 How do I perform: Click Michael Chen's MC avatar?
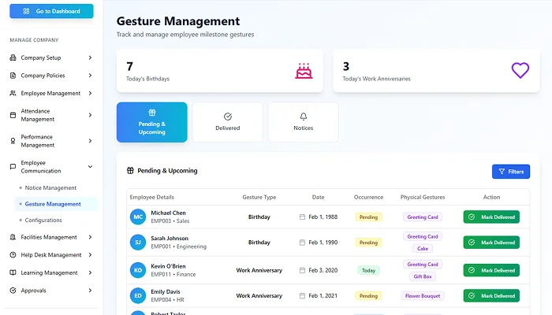pos(138,217)
